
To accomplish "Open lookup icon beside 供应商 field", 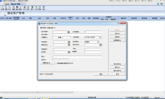I will tap(69, 52).
